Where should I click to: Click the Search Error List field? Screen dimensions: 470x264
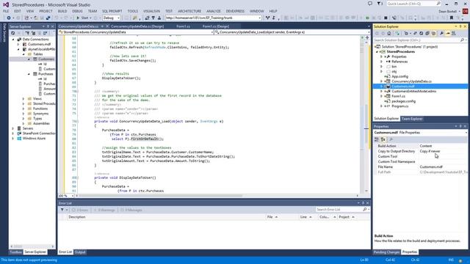click(x=339, y=210)
